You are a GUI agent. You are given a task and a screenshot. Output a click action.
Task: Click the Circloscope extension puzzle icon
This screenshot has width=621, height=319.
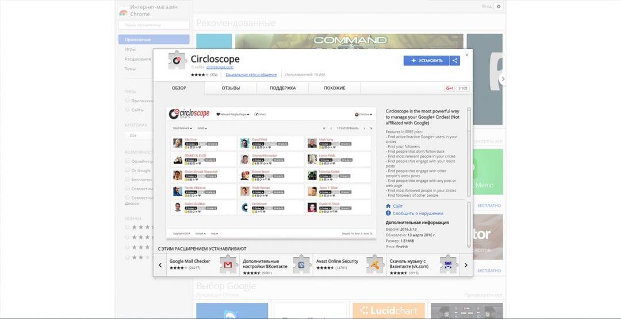(x=177, y=60)
